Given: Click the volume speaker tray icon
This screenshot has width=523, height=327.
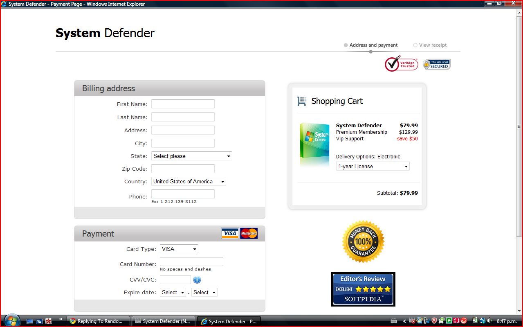Looking at the screenshot, I should click(x=489, y=321).
